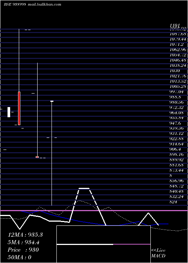Click the 1054.72 price axis label
The height and width of the screenshot is (263, 188).
(178, 55)
